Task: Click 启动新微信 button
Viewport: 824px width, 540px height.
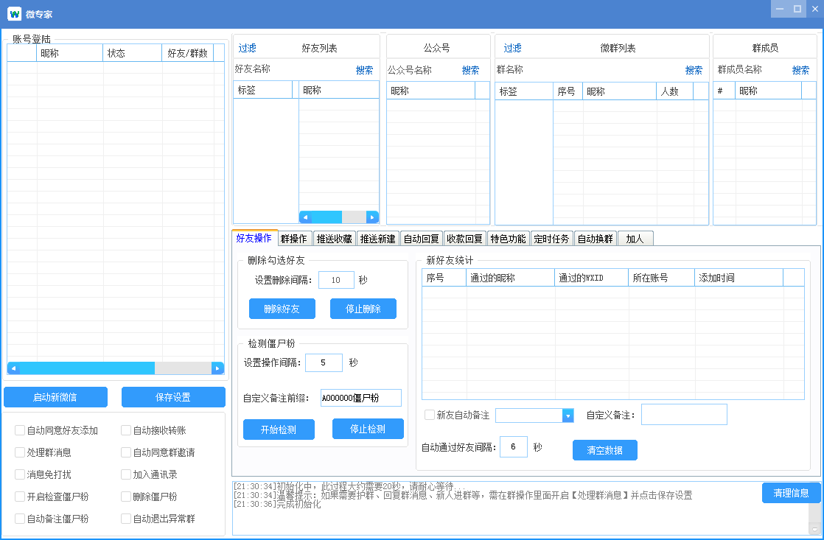Action: pos(56,397)
